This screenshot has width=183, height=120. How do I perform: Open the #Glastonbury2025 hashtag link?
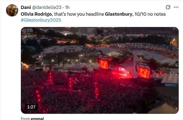point(41,20)
